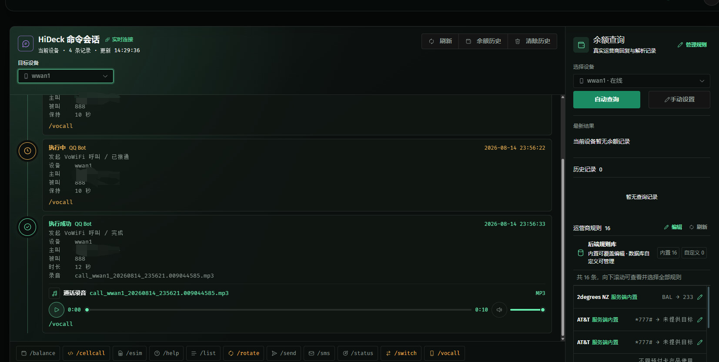Edit the 2degrees NZ rule pencil icon
Viewport: 719px width, 362px height.
[x=700, y=297]
